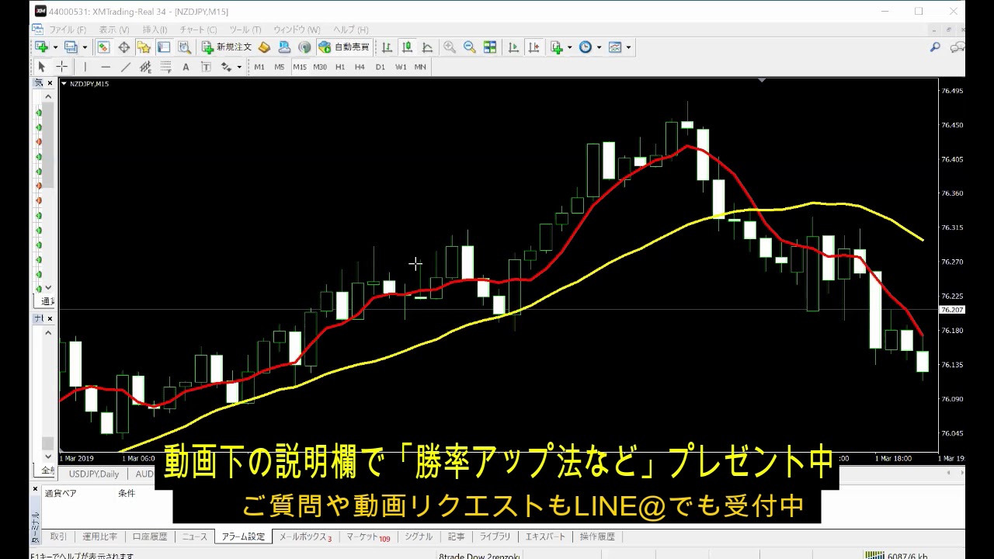Switch timeframe to M5
Viewport: 994px width, 559px height.
[280, 67]
